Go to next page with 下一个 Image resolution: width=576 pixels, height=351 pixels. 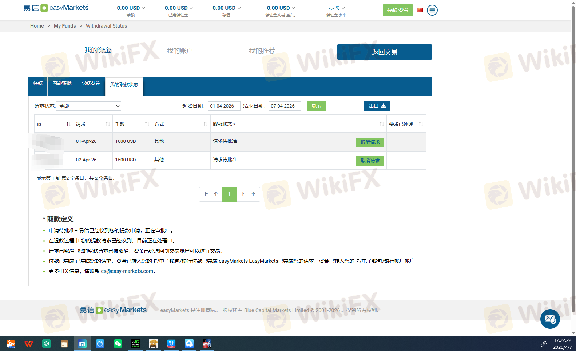pyautogui.click(x=249, y=194)
